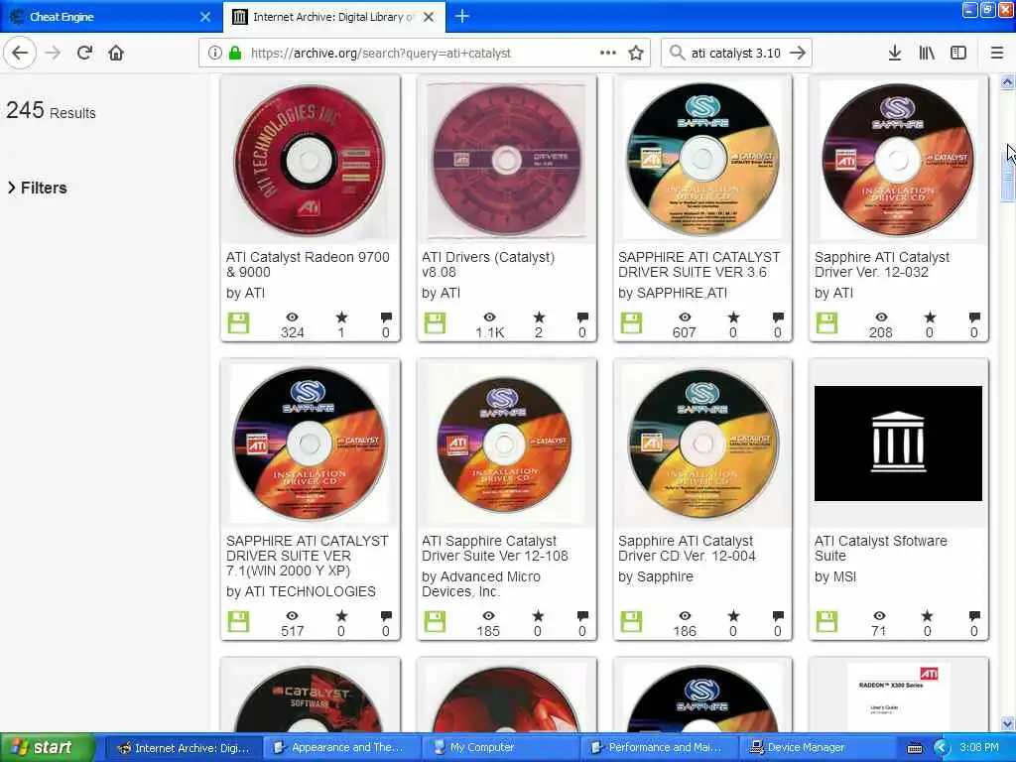Go to the browser home page
The height and width of the screenshot is (762, 1016).
tap(116, 54)
